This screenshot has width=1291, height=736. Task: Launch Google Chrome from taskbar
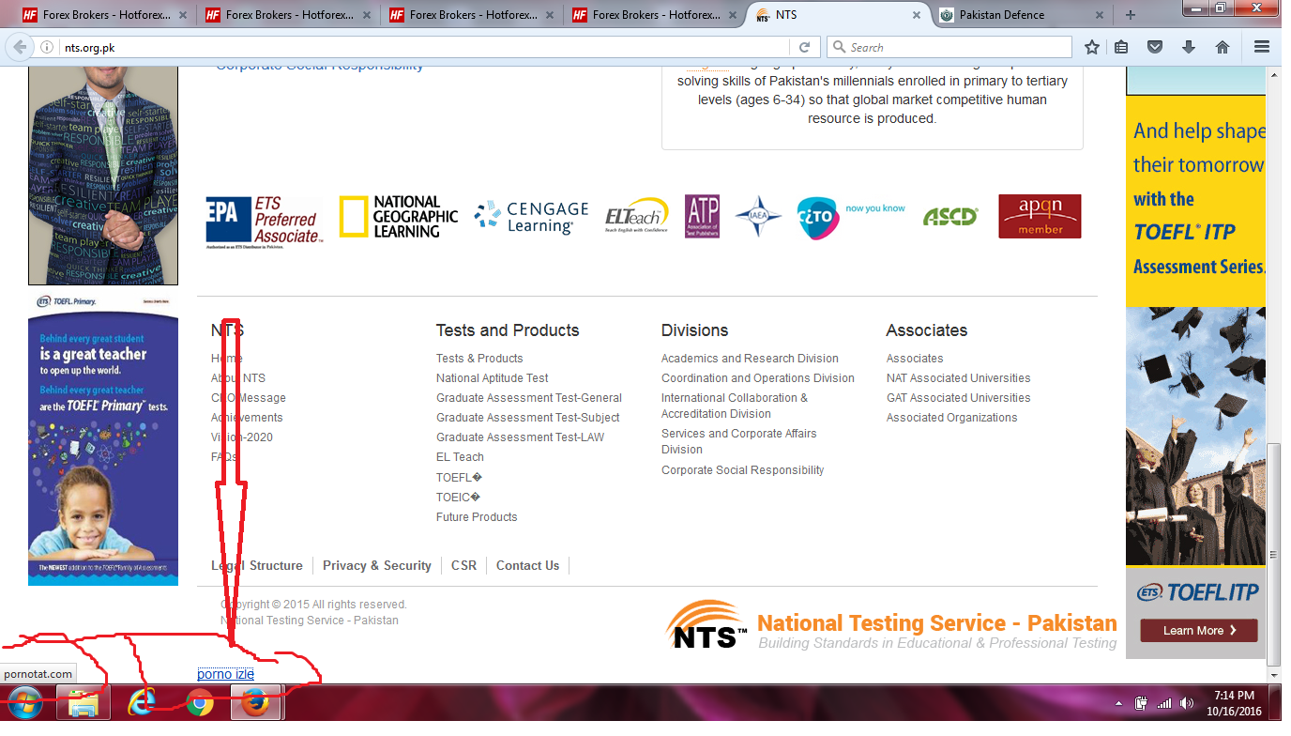click(x=198, y=703)
